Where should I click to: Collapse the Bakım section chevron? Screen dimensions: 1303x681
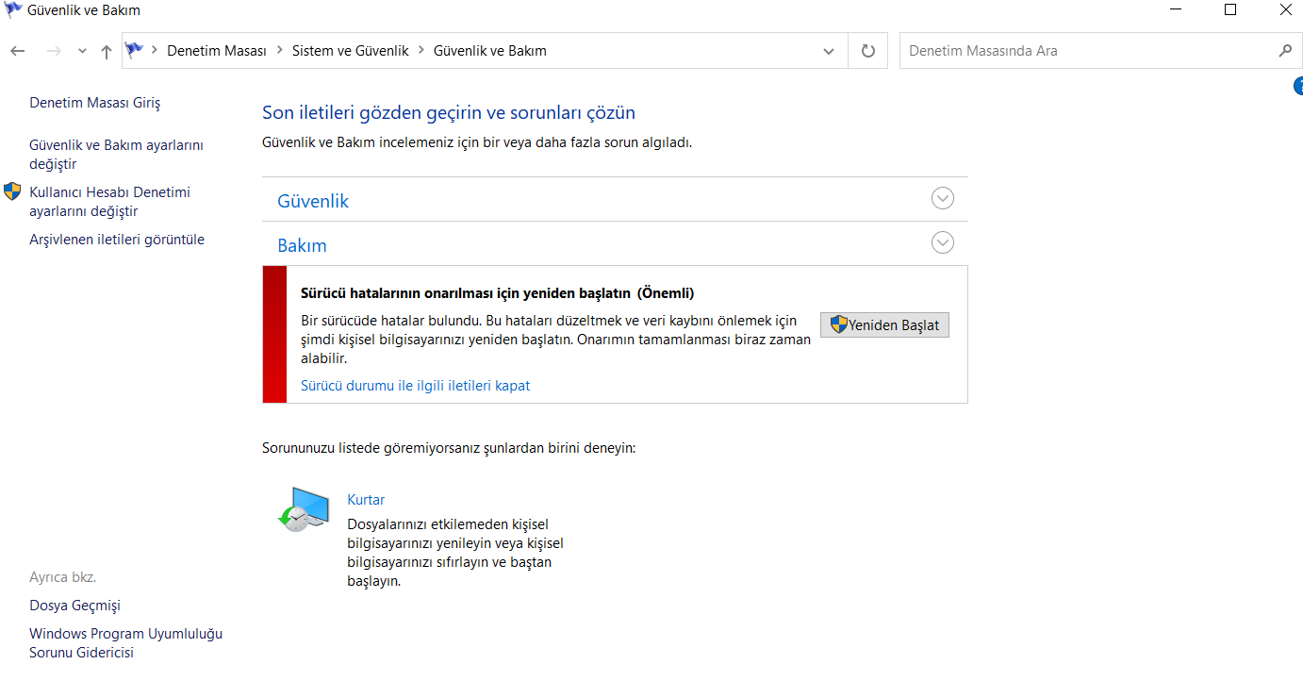coord(942,242)
